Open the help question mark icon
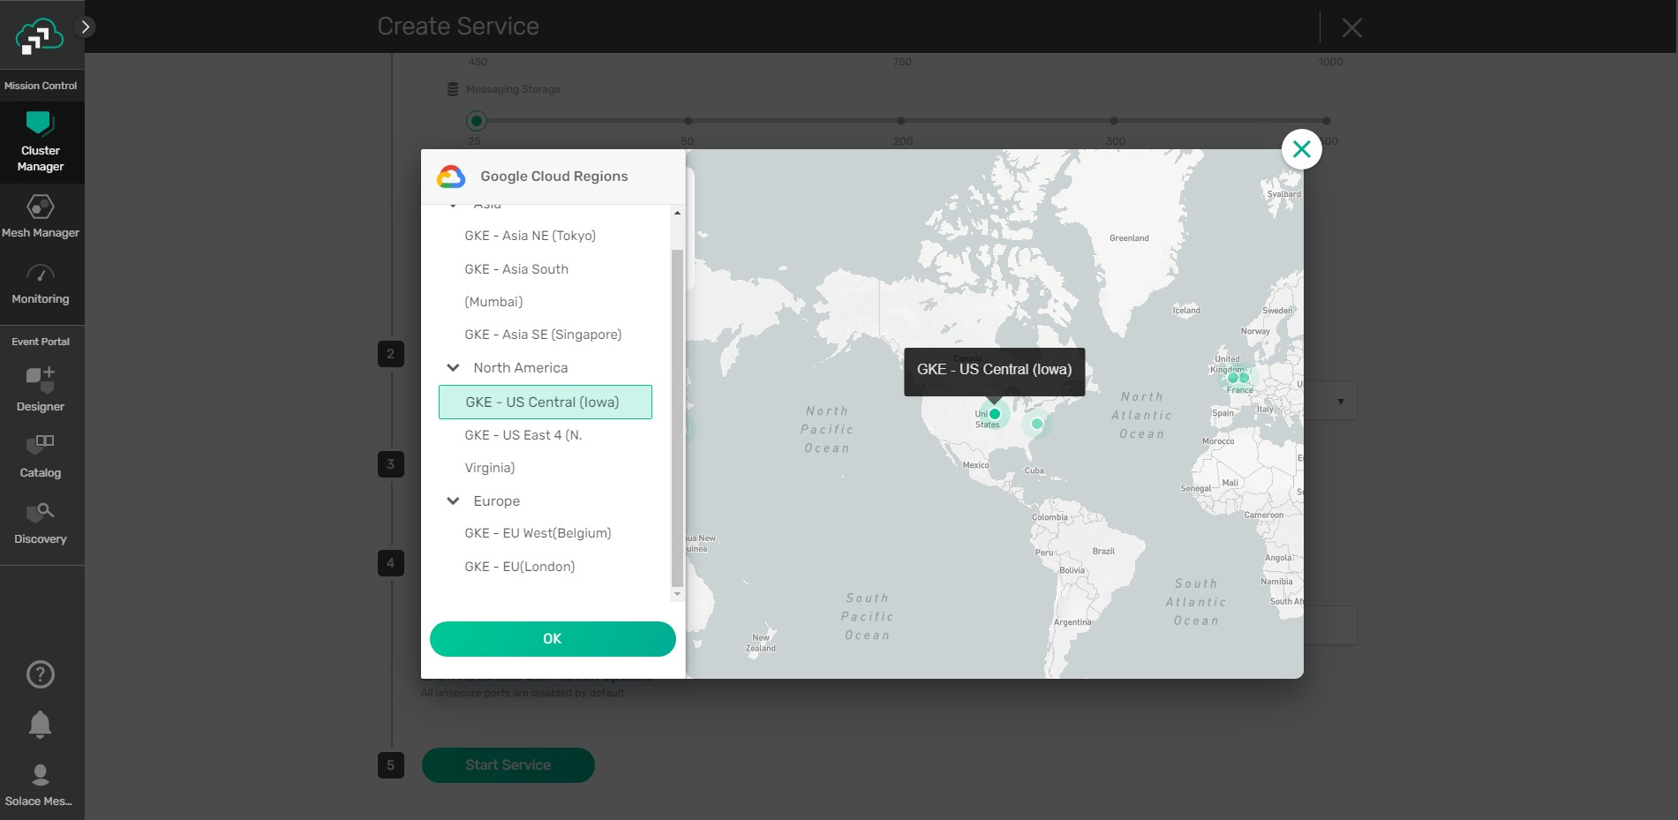This screenshot has width=1678, height=820. coord(41,674)
